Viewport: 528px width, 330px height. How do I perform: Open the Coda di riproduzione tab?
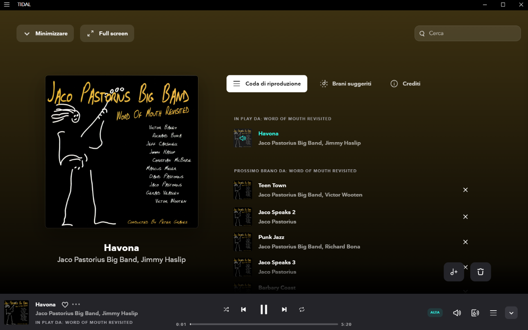click(x=267, y=84)
